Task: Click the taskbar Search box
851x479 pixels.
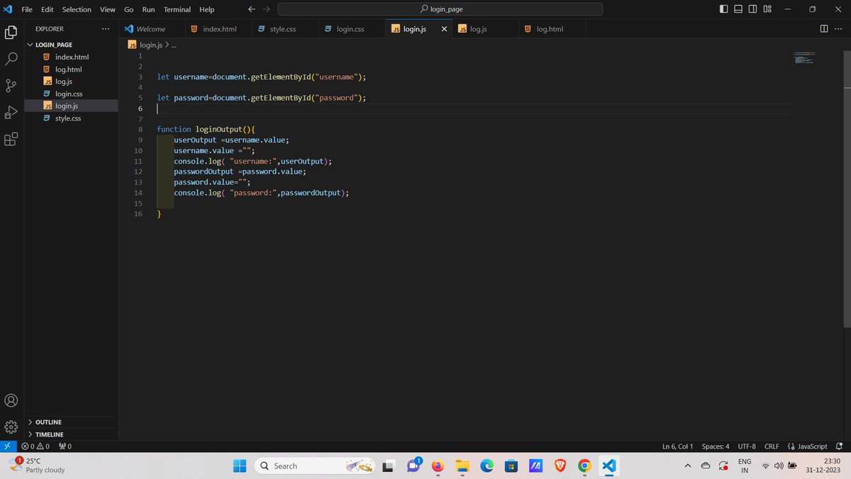Action: pyautogui.click(x=315, y=466)
